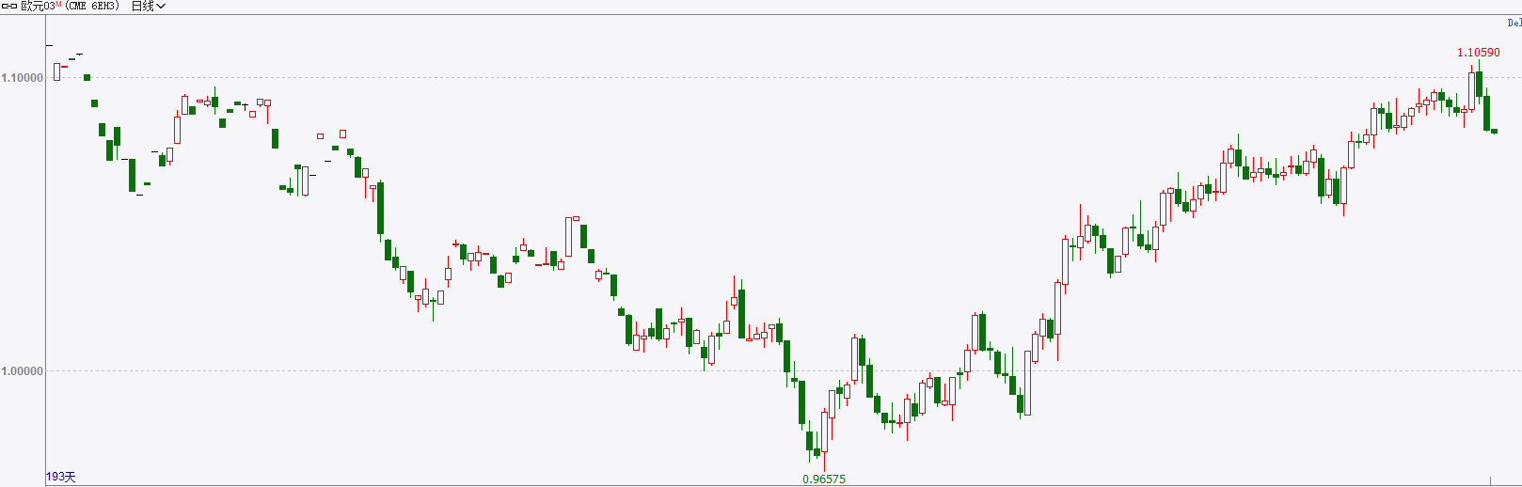Viewport: 1522px width, 487px height.
Task: Click the chevron arrow next to 日线
Action: pyautogui.click(x=161, y=7)
